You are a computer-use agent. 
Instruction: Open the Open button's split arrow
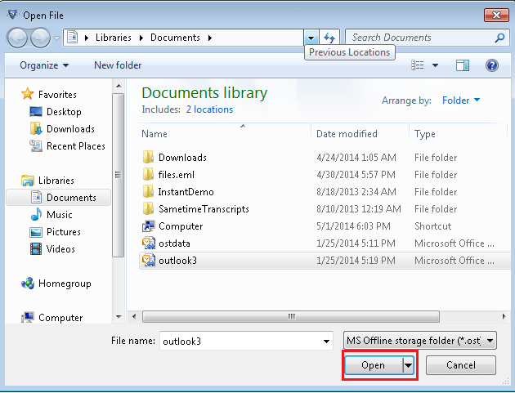(x=408, y=365)
